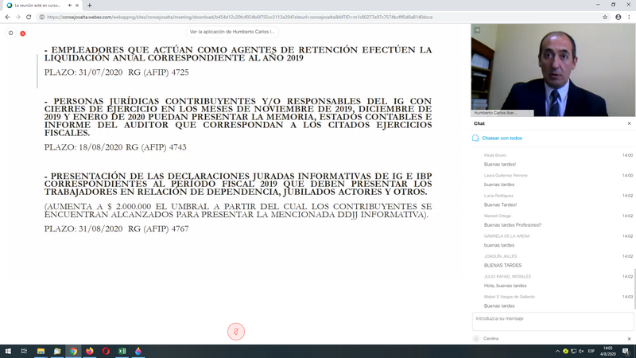Open 'Ver la aplicación de Humberto Carlos' pill

(x=232, y=32)
